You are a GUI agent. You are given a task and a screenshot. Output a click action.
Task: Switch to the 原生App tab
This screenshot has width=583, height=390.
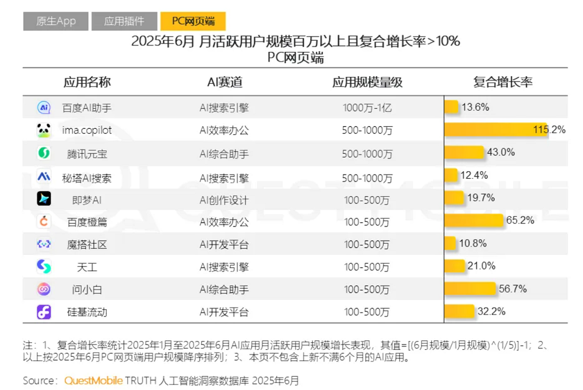(56, 22)
